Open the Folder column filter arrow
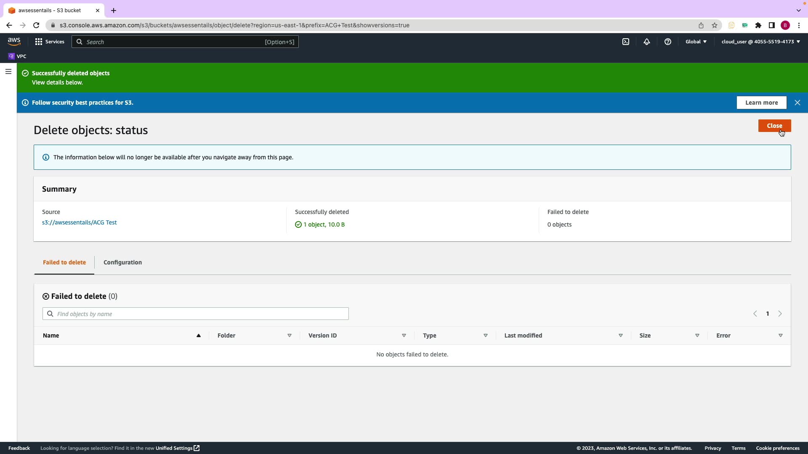Viewport: 808px width, 454px height. [290, 335]
